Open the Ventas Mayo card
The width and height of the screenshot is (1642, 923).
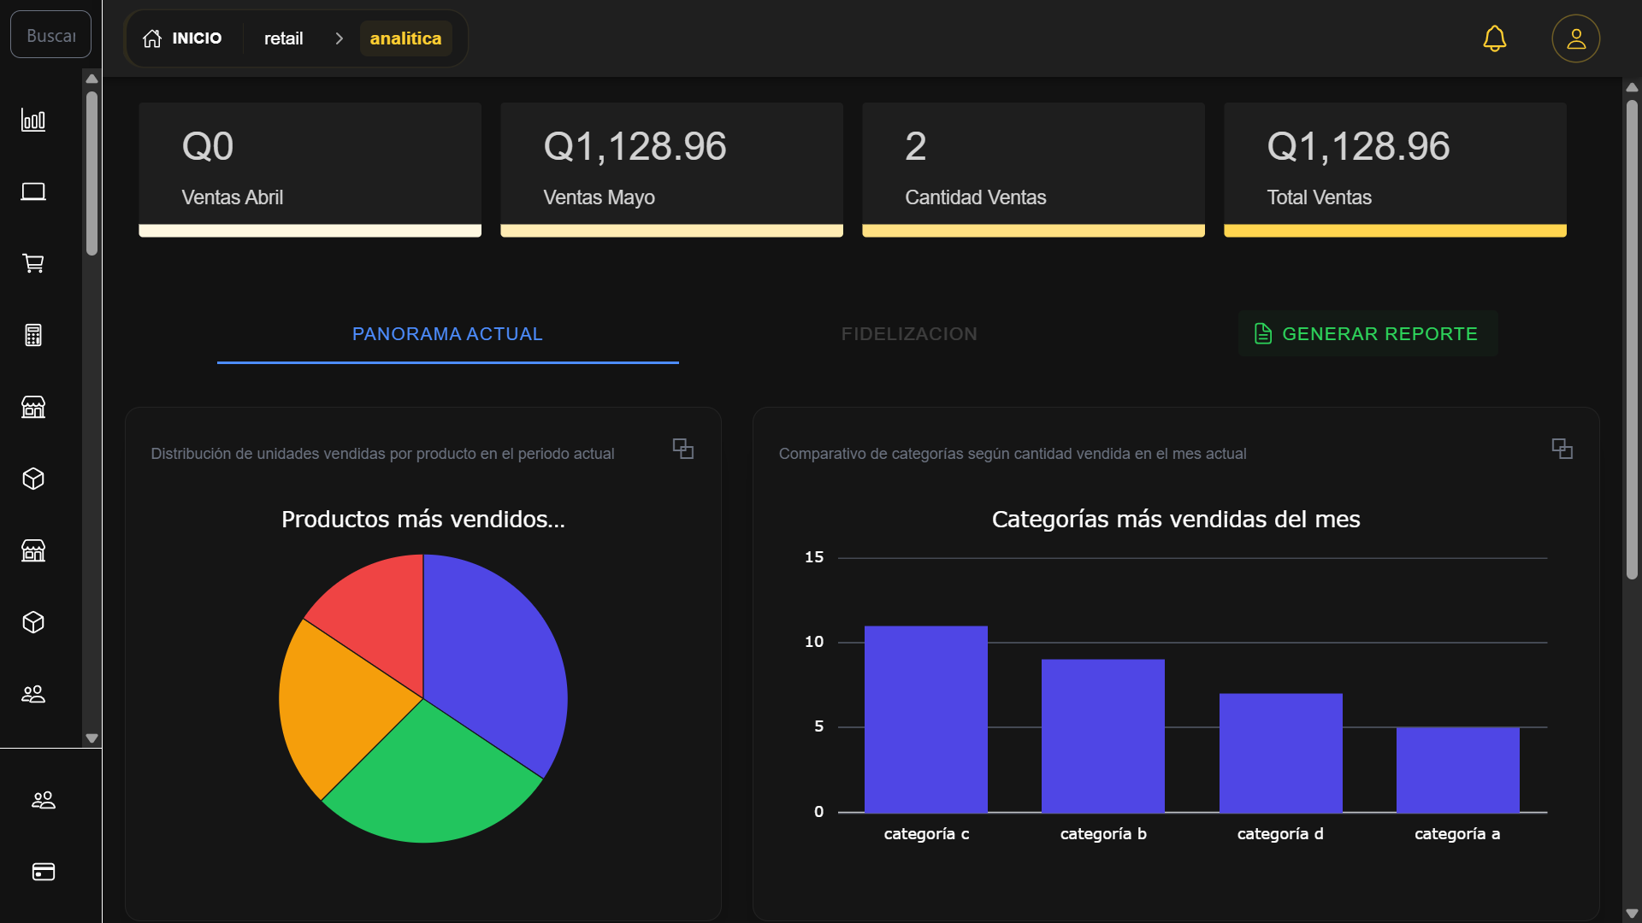(671, 169)
